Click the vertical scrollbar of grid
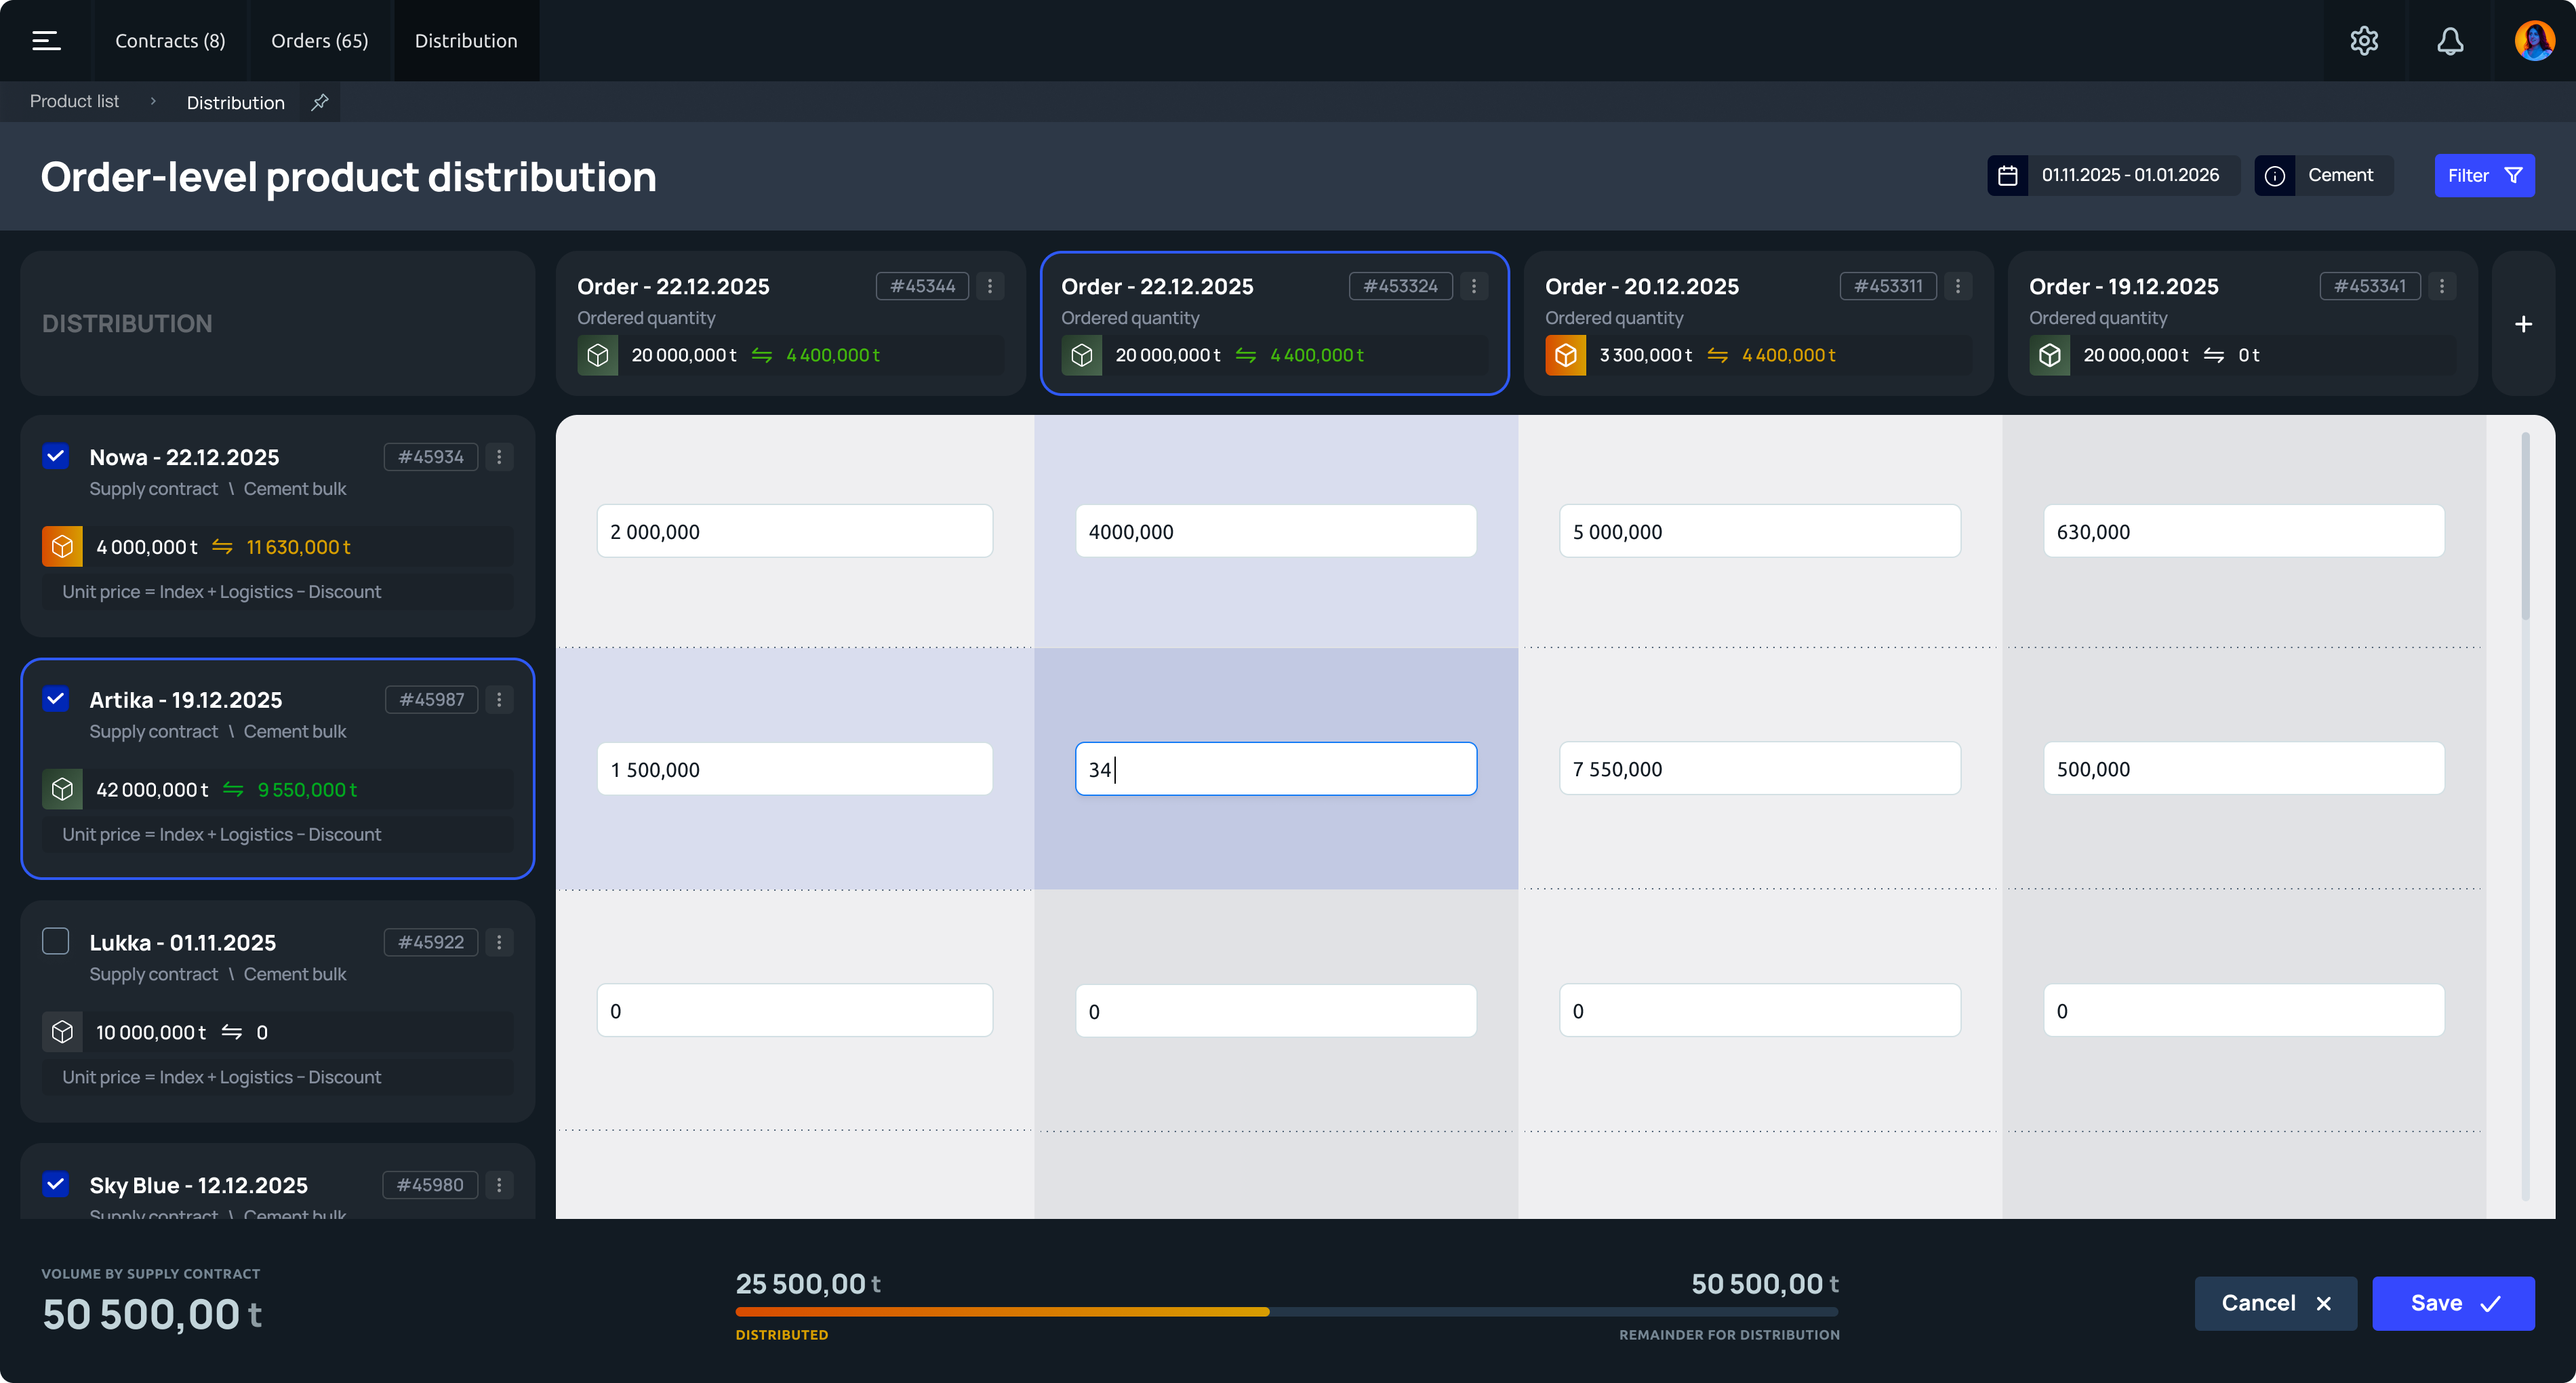 [2524, 525]
